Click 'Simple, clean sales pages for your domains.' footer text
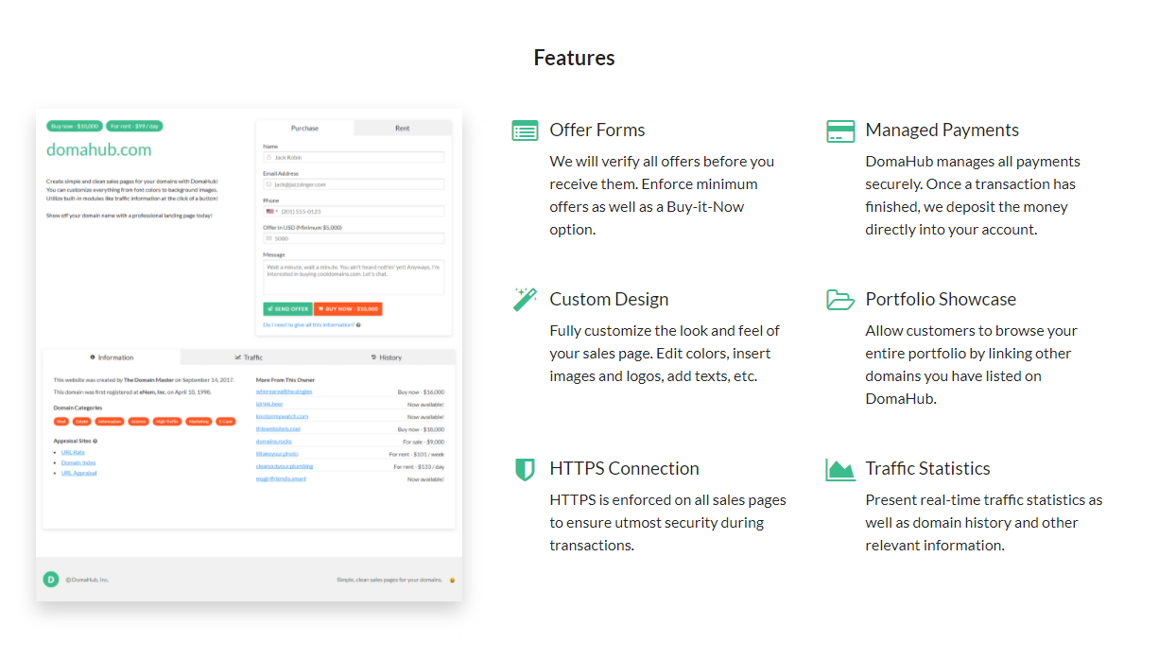1176x661 pixels. pyautogui.click(x=389, y=580)
